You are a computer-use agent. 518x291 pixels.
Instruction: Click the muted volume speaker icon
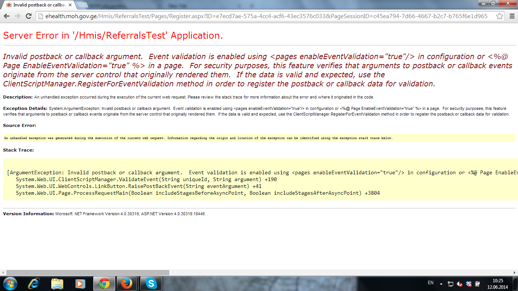click(460, 283)
